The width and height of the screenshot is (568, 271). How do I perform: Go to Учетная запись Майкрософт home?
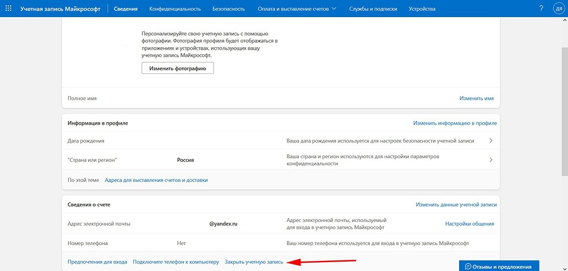coord(60,9)
